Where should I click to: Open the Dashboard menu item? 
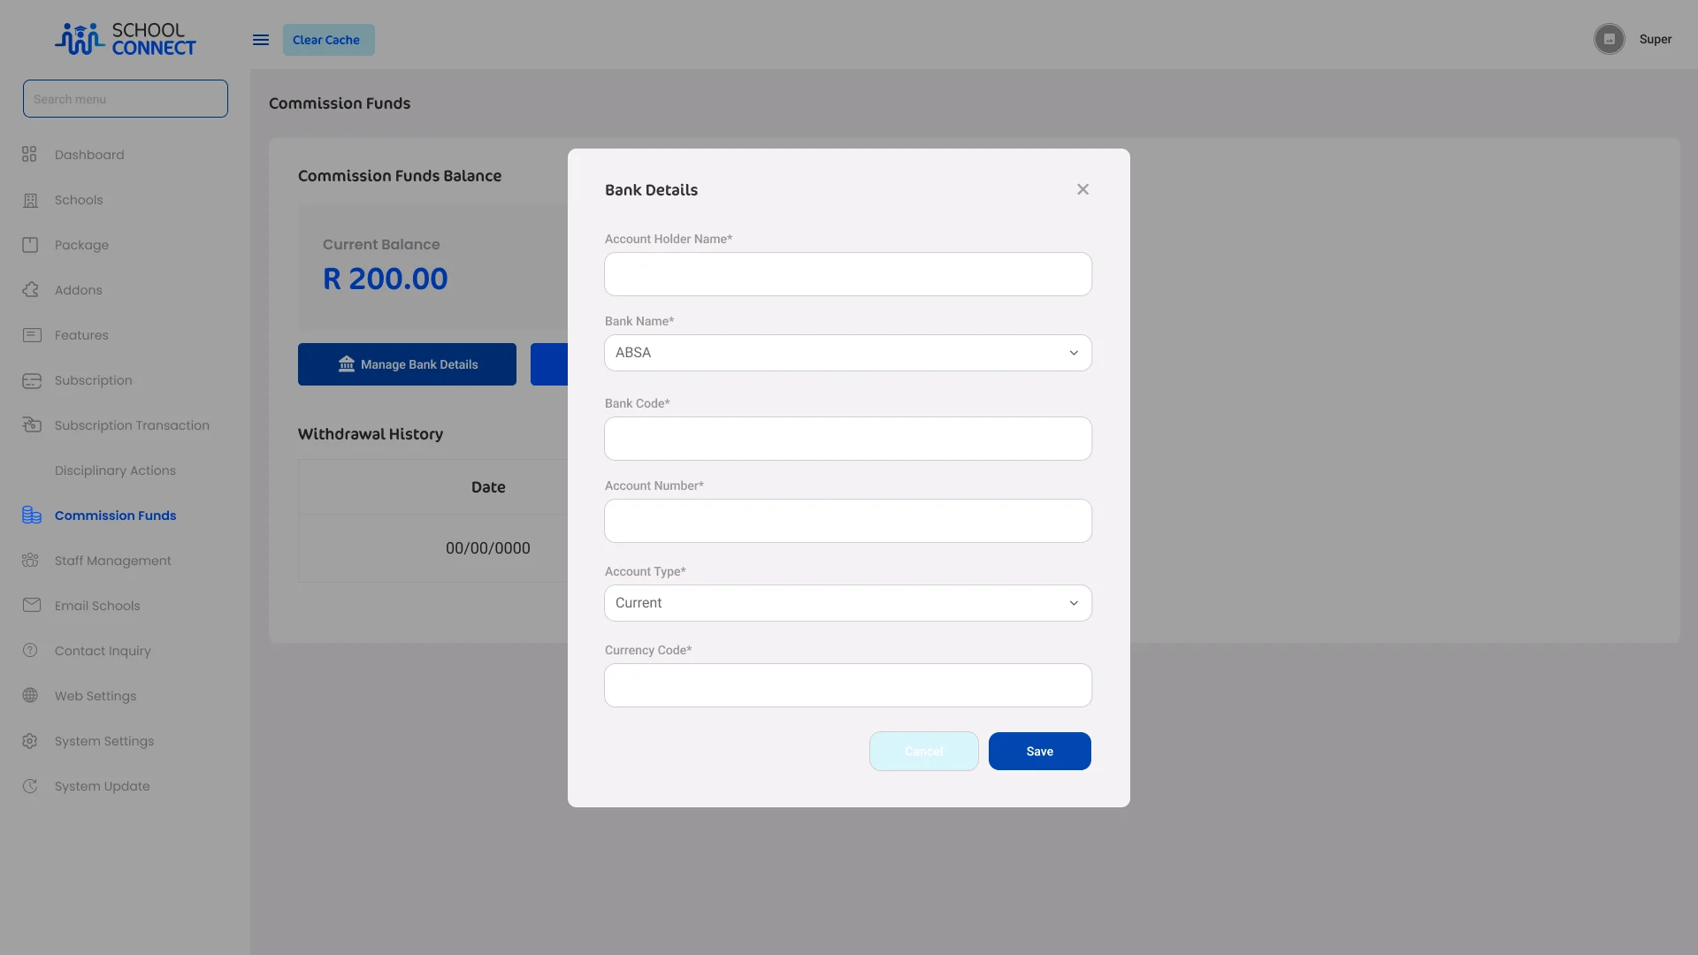(x=89, y=155)
